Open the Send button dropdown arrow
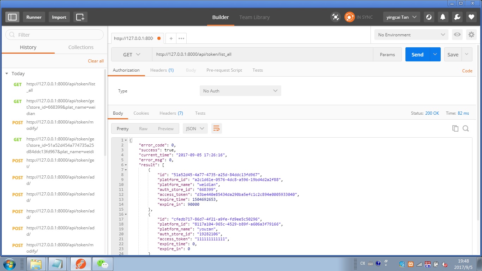 pos(435,54)
